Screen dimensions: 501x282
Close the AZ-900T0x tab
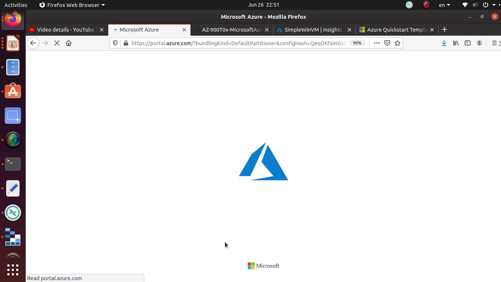point(267,30)
